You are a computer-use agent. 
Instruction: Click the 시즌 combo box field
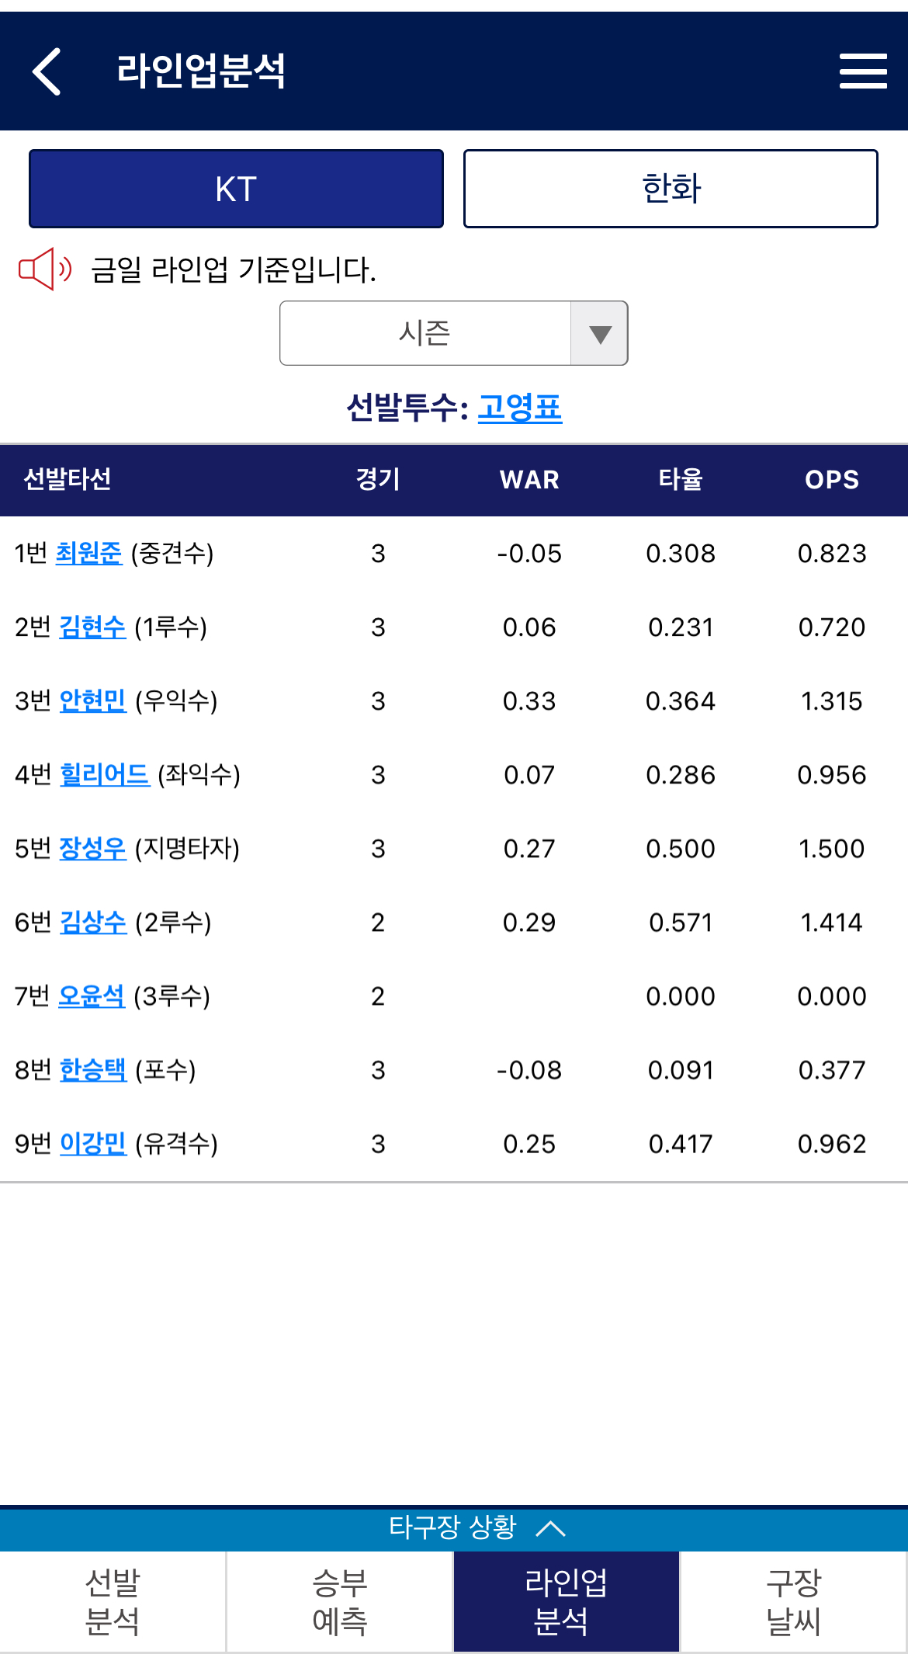[453, 333]
